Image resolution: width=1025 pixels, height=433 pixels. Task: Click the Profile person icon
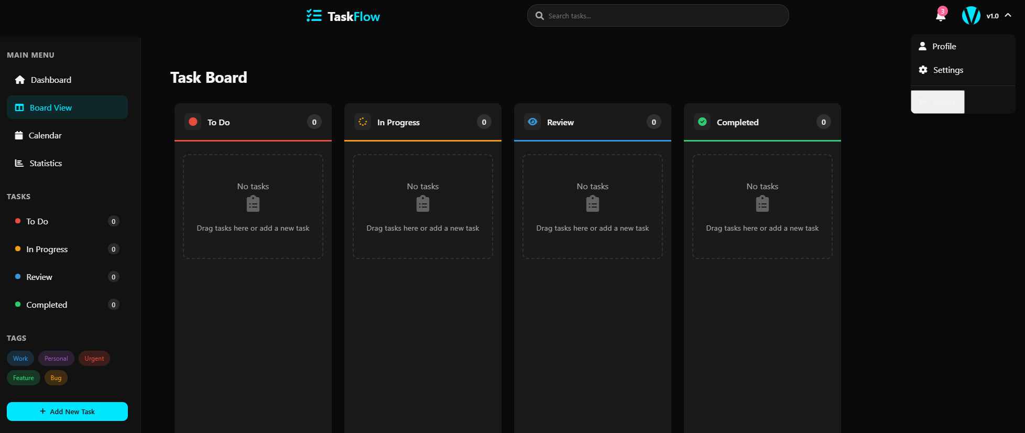pos(922,46)
